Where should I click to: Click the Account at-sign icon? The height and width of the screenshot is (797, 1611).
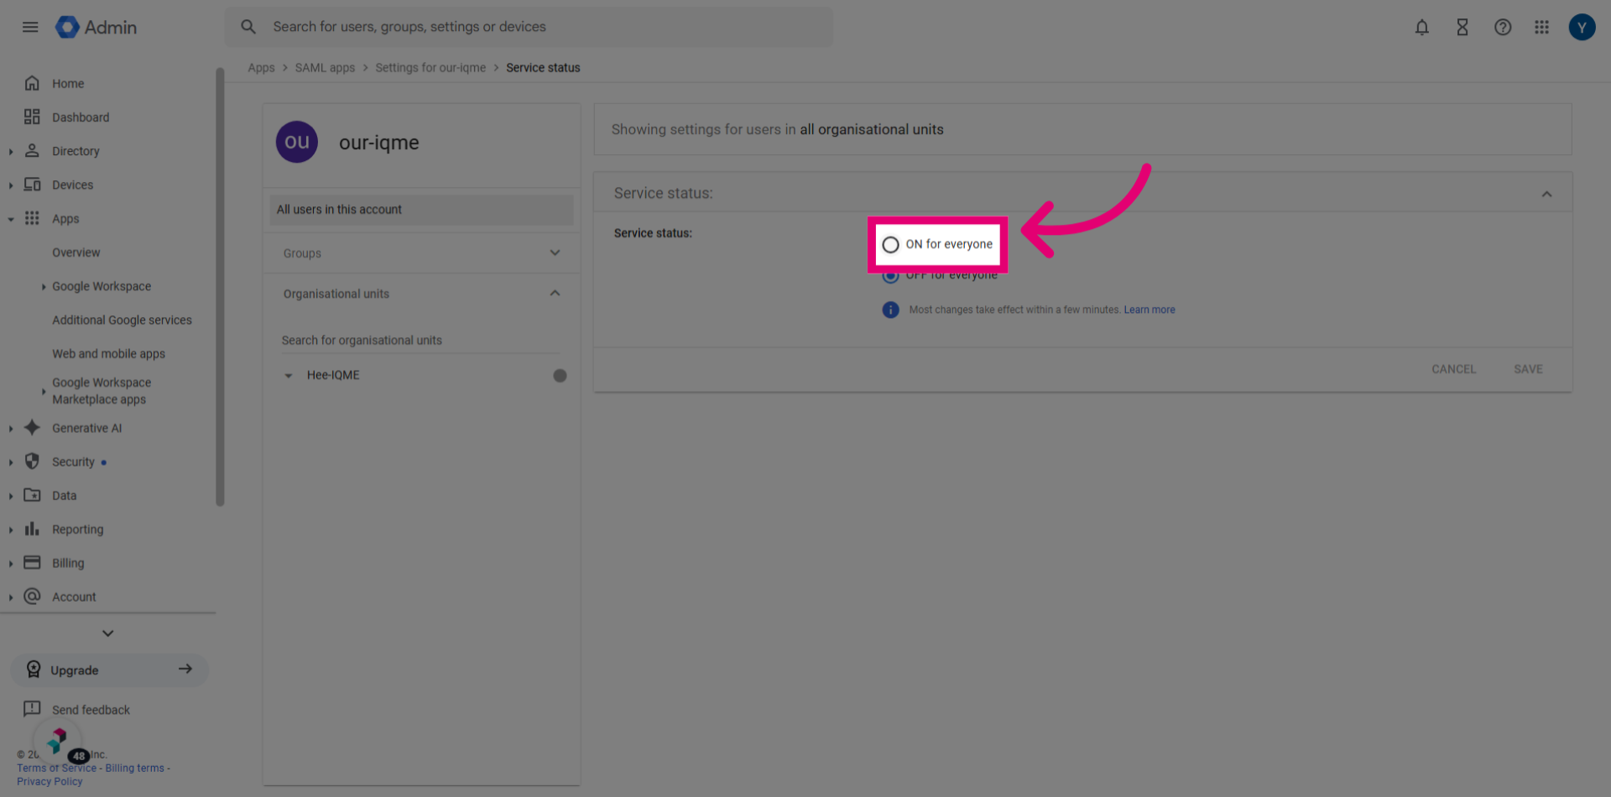(x=32, y=596)
